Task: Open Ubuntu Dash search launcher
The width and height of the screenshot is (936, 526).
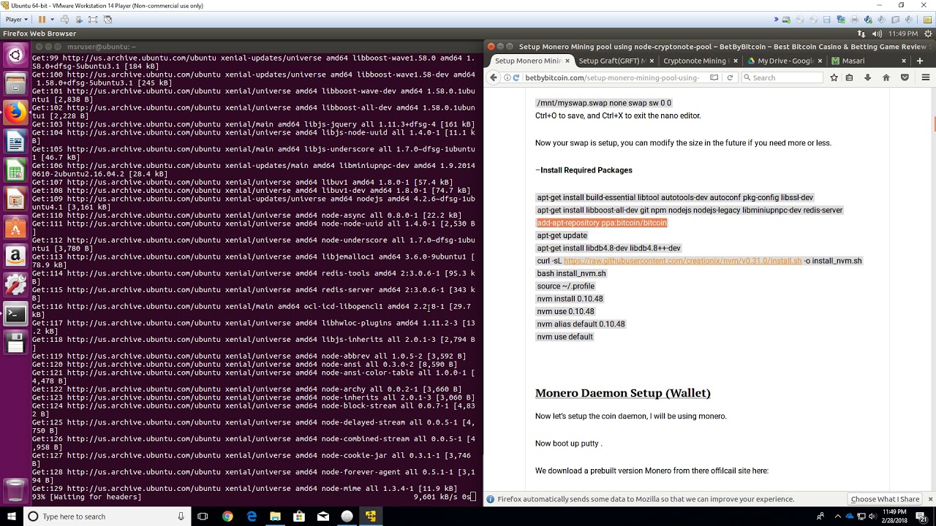Action: [15, 56]
